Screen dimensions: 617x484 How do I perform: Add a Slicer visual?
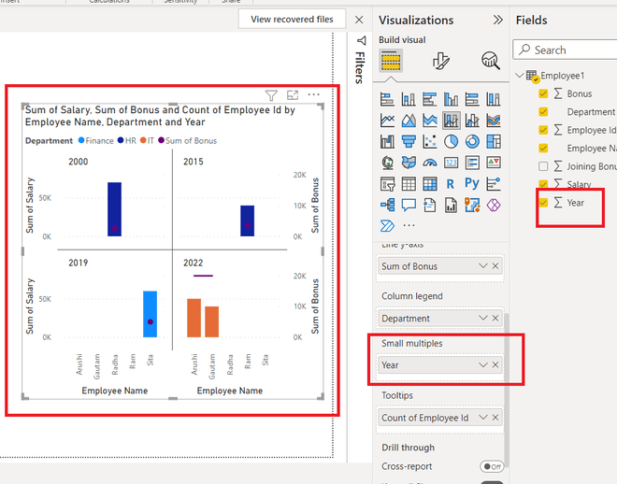coord(387,184)
